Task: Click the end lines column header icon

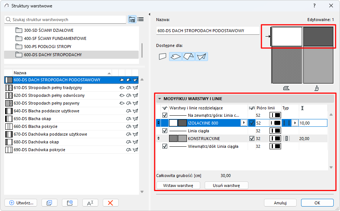Action: coord(252,108)
